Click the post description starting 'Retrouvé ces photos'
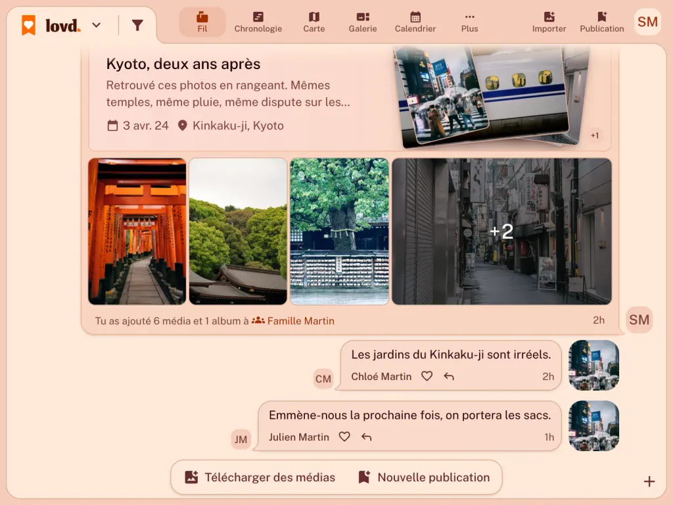673x505 pixels. (x=228, y=93)
